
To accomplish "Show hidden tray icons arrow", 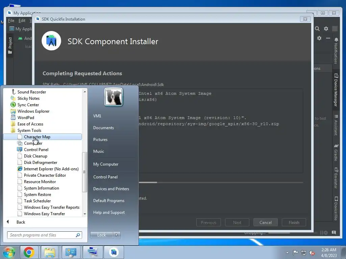I will coord(287,253).
